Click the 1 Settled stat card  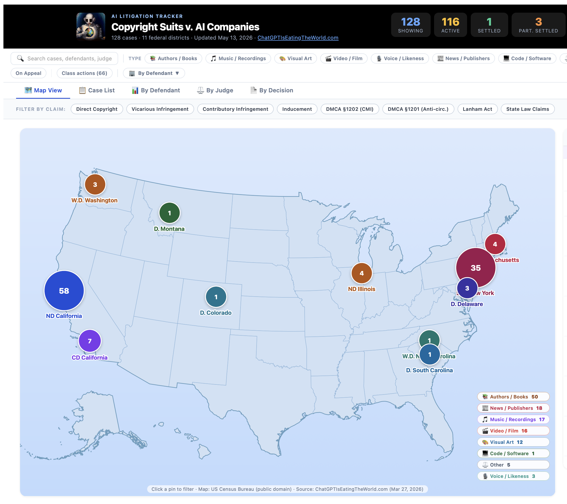[x=489, y=25]
